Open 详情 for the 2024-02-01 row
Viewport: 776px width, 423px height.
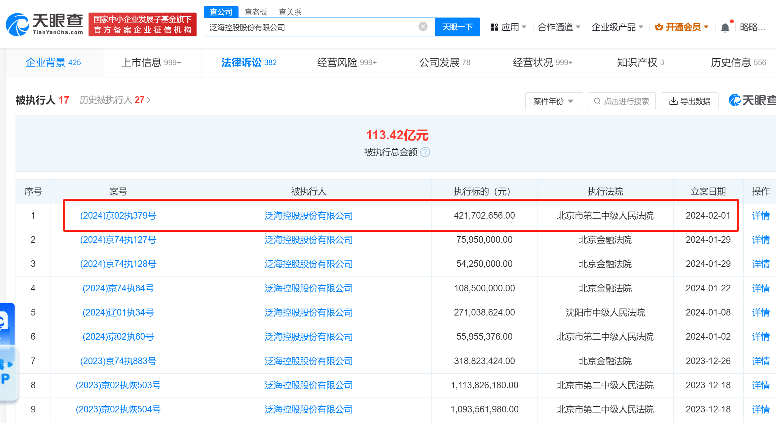761,216
